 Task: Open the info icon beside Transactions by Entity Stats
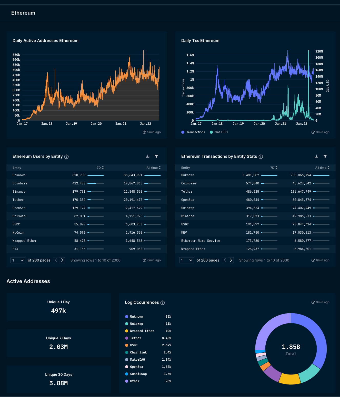click(261, 157)
